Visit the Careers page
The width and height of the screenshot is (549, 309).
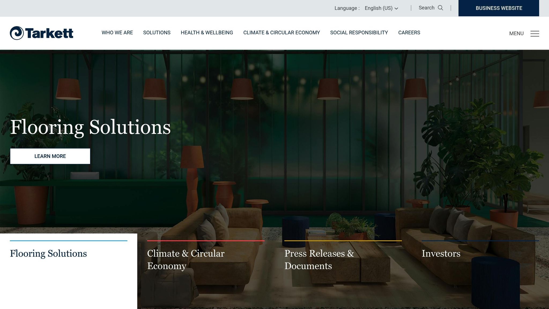pos(409,33)
